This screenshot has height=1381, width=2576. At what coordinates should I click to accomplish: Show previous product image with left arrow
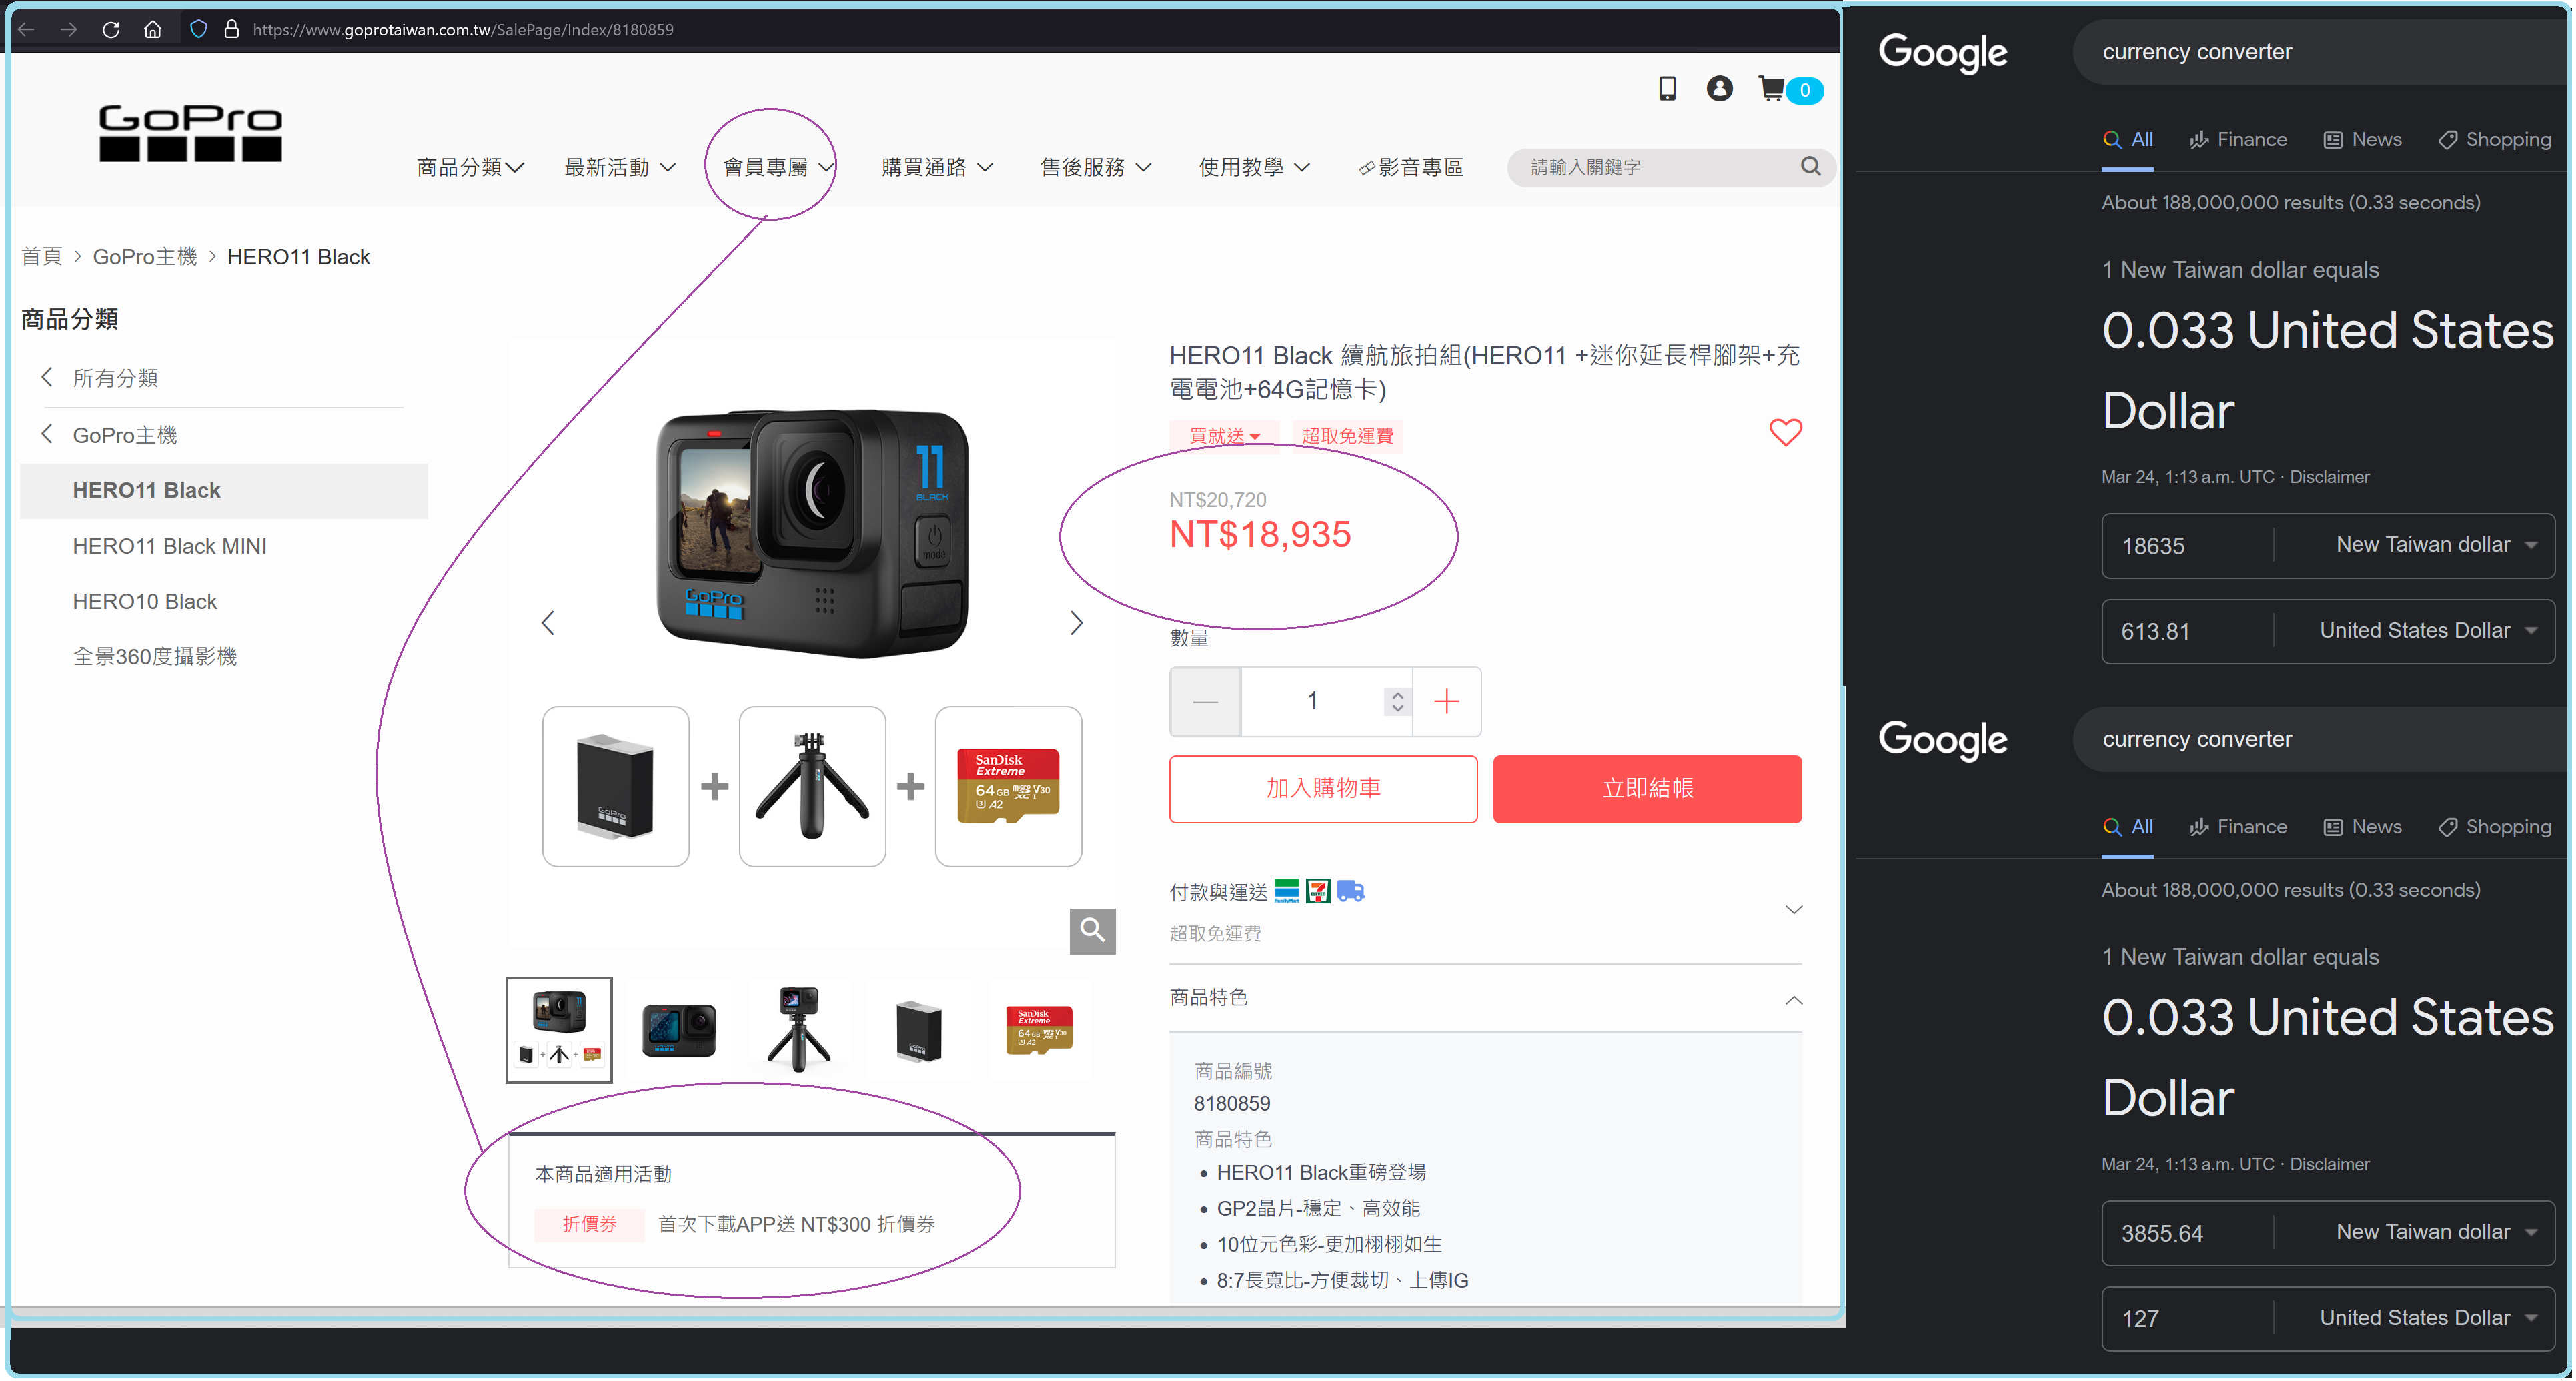coord(548,623)
